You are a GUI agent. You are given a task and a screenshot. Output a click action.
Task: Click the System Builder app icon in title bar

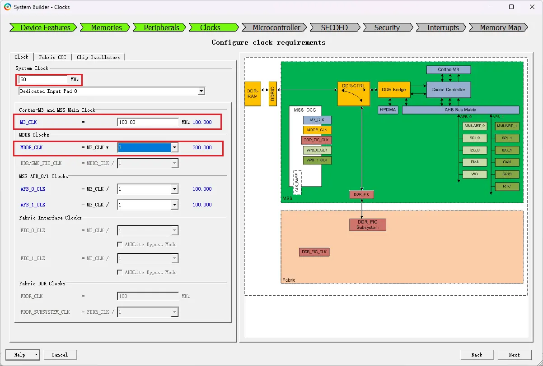point(7,7)
